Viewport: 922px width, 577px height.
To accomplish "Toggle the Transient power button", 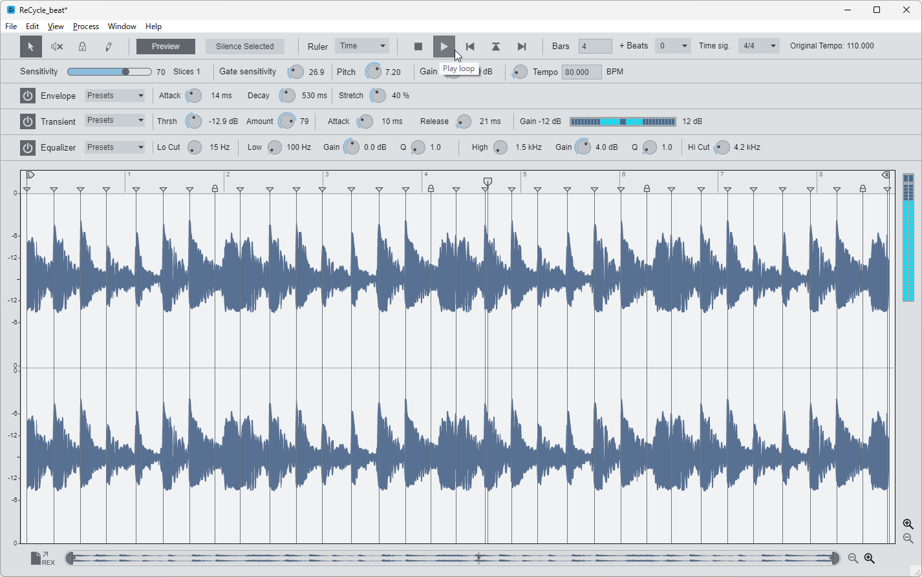I will (x=27, y=121).
